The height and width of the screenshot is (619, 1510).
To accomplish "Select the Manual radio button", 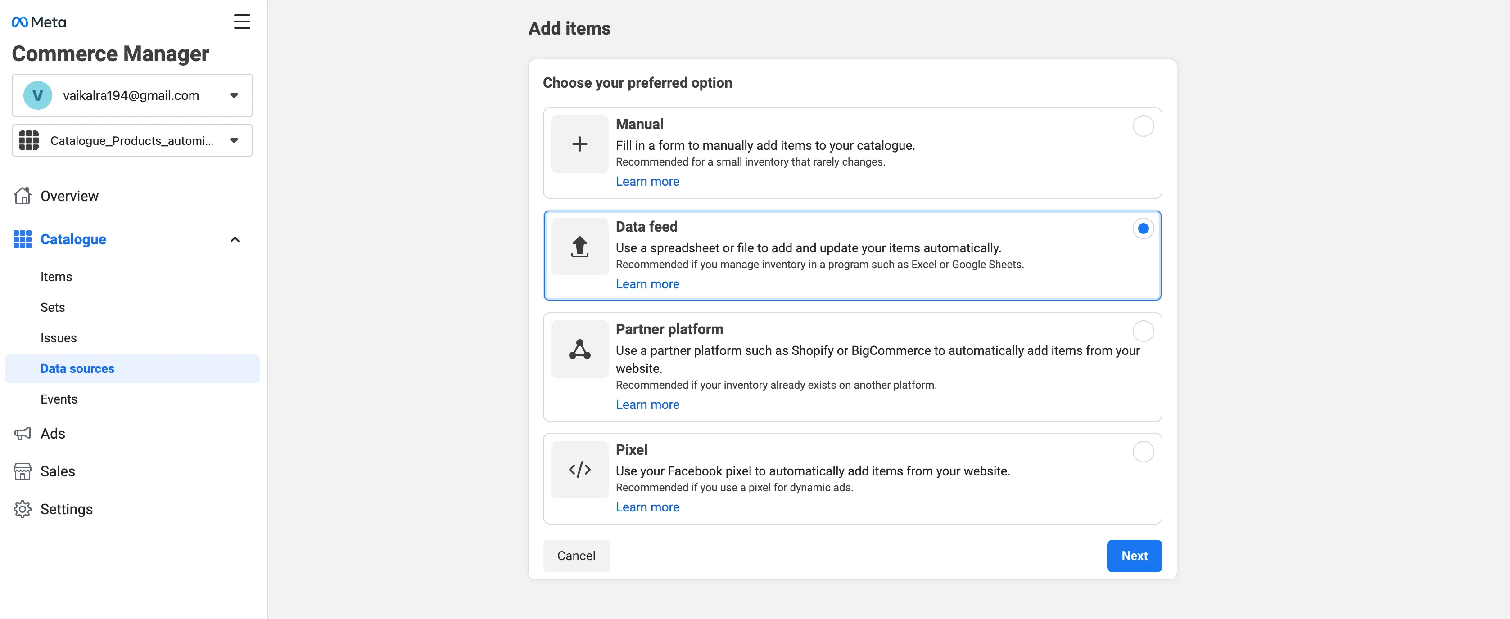I will (x=1143, y=126).
